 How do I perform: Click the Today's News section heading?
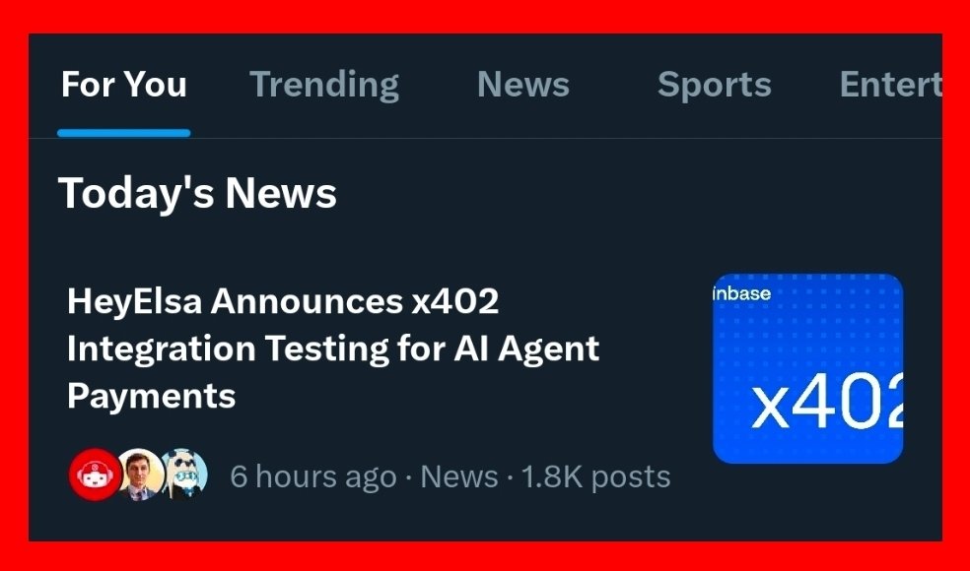click(x=197, y=193)
